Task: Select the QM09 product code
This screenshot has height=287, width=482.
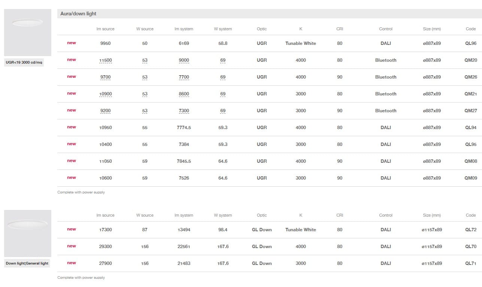Action: pos(470,178)
